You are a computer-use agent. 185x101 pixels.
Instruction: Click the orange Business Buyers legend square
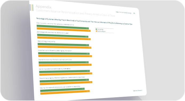click(x=96, y=31)
